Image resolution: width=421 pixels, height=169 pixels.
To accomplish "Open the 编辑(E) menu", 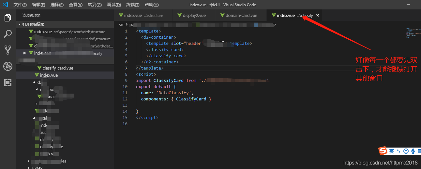I will (39, 5).
